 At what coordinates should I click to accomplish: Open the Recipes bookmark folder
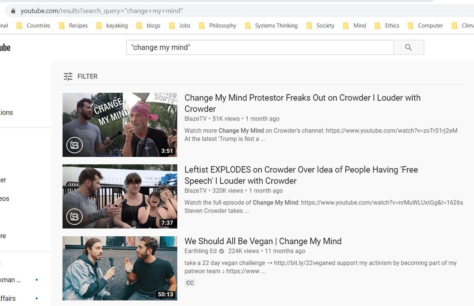coord(73,25)
